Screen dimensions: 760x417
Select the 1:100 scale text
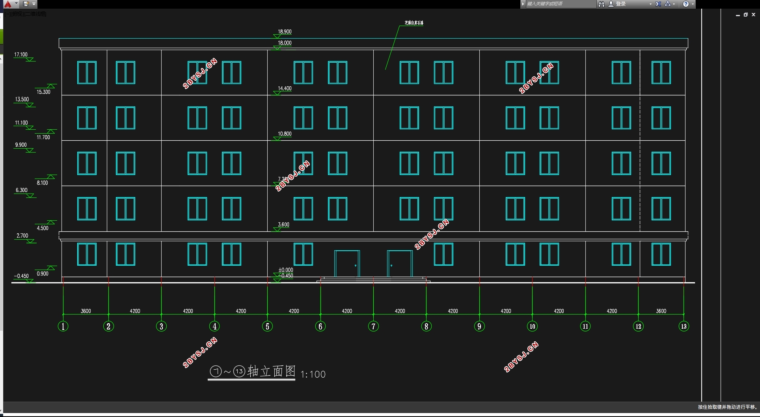click(x=313, y=374)
